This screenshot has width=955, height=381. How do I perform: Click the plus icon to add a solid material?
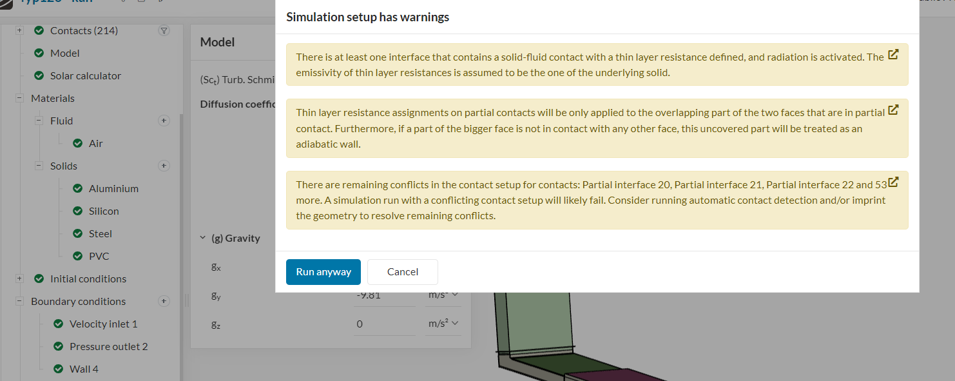tap(164, 166)
